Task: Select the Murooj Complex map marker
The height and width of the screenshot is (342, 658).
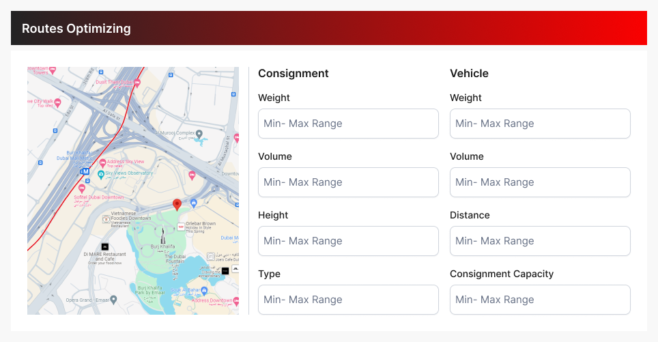Action: (x=199, y=134)
